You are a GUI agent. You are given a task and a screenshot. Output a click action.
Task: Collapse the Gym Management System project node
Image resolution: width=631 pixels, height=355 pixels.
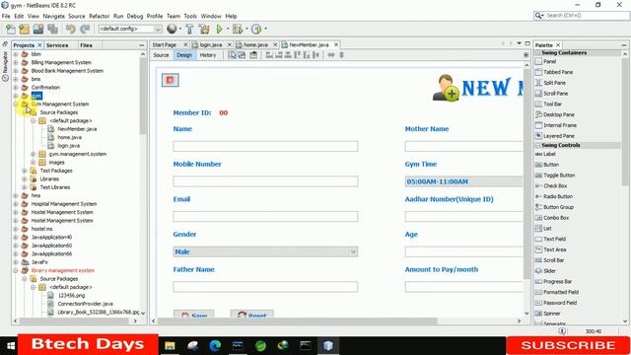click(x=16, y=105)
